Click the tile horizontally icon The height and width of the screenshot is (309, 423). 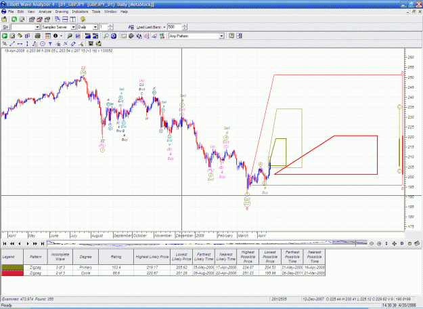[x=65, y=19]
